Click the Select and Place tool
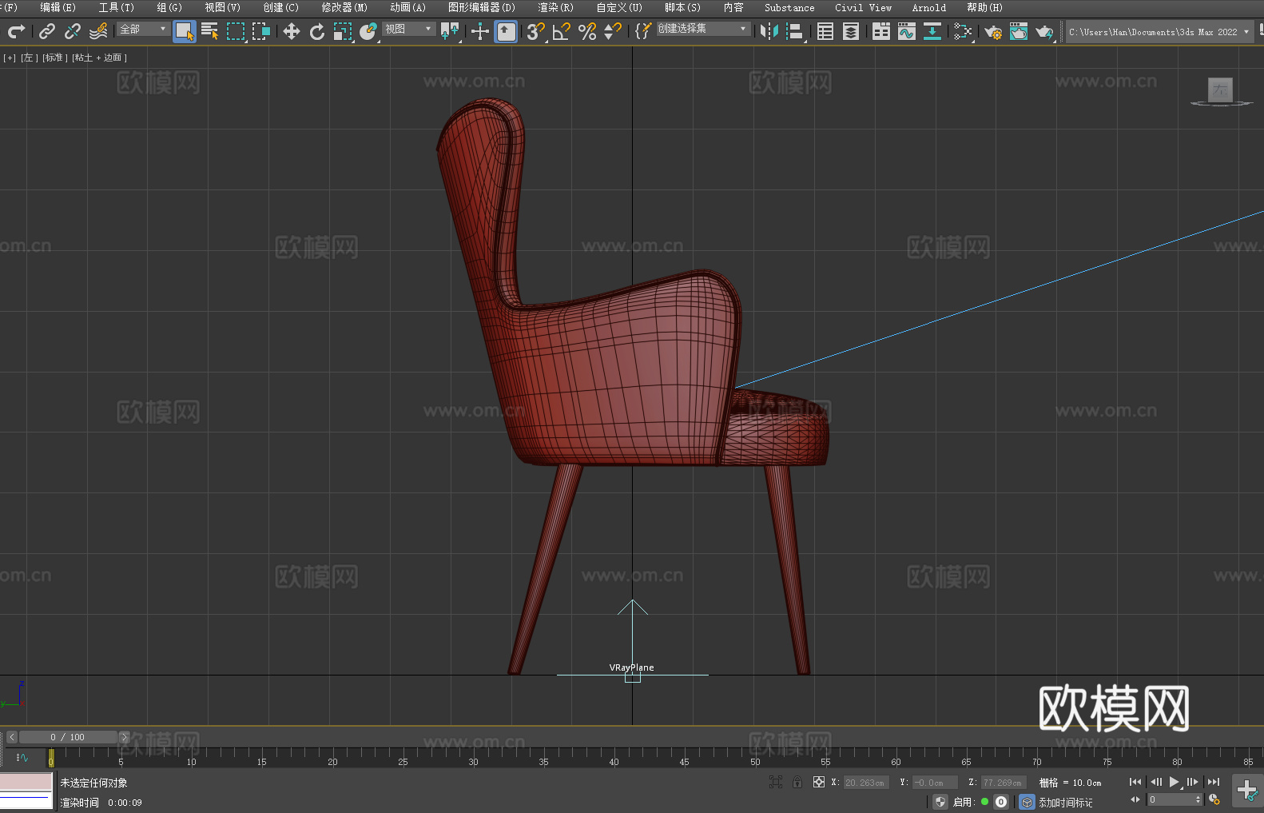Image resolution: width=1264 pixels, height=813 pixels. click(x=368, y=31)
